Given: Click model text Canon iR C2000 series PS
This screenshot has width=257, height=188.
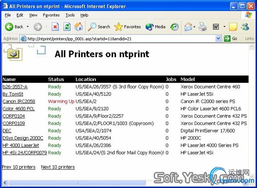Looking at the screenshot, I should click(208, 101).
